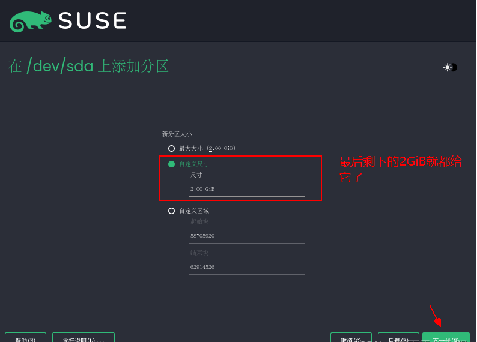
Task: Click the sun icon in theme switch
Action: click(x=447, y=67)
